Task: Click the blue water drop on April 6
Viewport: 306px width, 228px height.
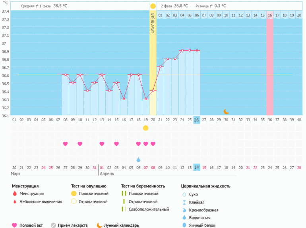Action: pyautogui.click(x=138, y=160)
